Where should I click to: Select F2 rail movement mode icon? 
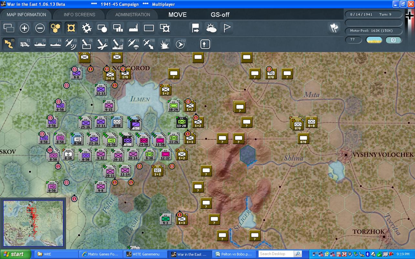click(x=25, y=44)
